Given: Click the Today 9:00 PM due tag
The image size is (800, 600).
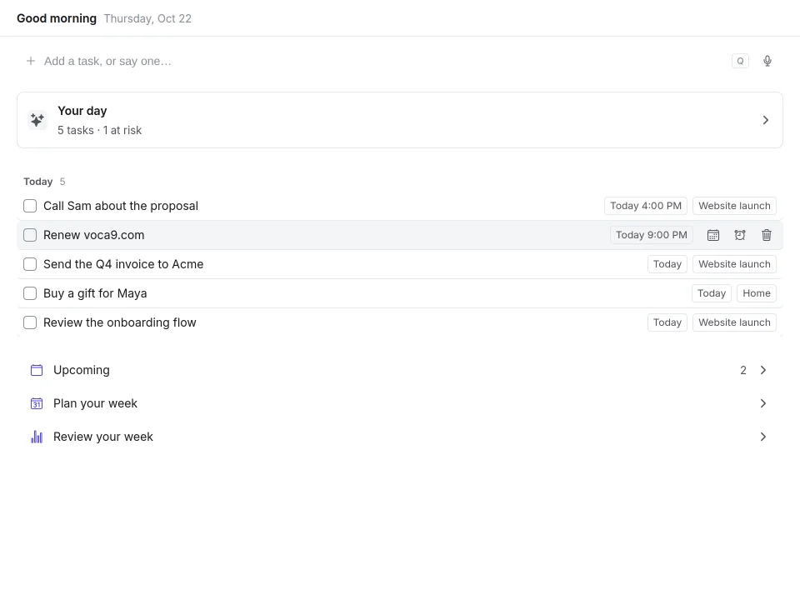Looking at the screenshot, I should [x=651, y=235].
